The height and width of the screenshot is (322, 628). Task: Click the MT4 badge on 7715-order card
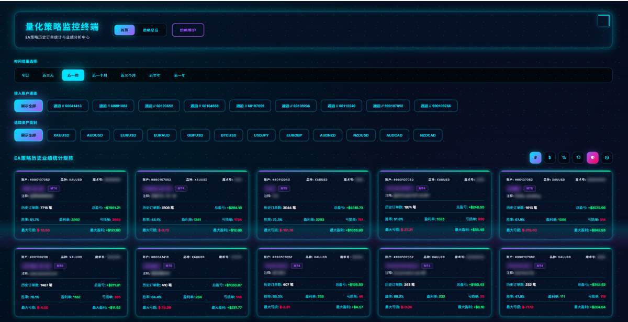54,188
